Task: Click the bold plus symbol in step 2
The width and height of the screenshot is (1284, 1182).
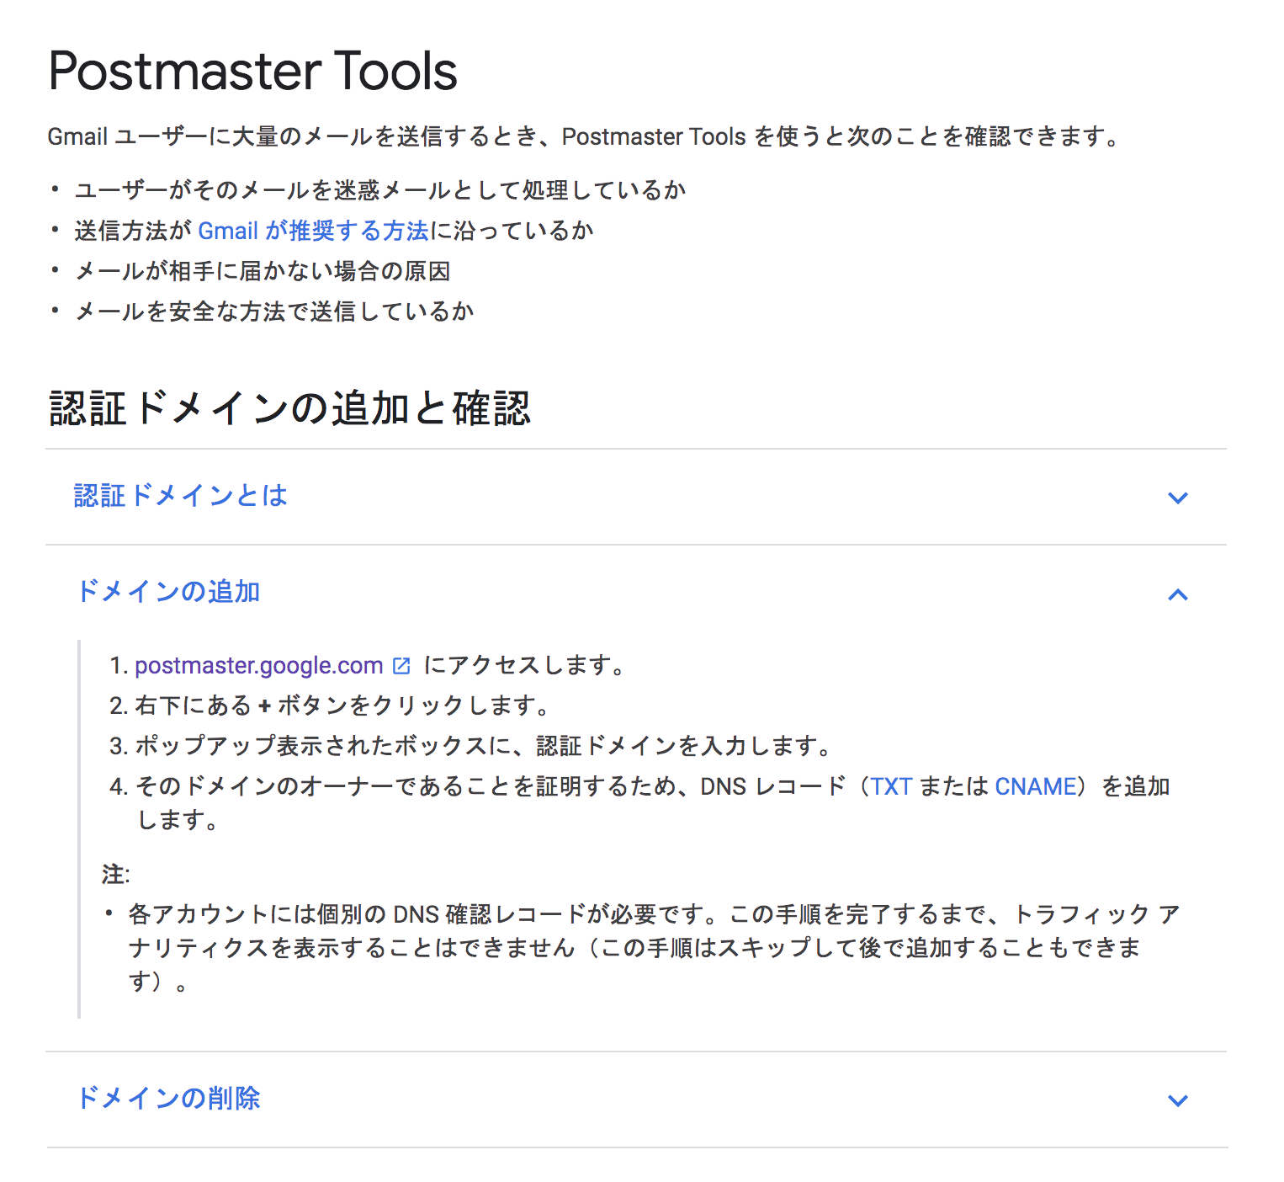Action: (264, 705)
